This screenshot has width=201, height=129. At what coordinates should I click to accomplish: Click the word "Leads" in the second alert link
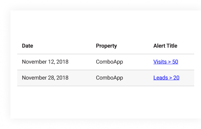click(160, 78)
